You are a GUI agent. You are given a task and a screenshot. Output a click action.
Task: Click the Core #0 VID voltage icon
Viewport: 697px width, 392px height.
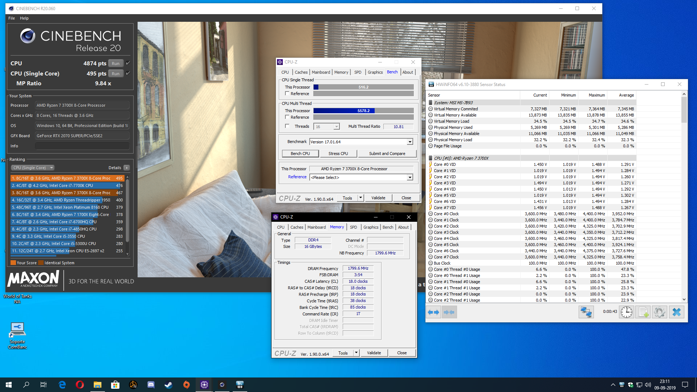(431, 164)
